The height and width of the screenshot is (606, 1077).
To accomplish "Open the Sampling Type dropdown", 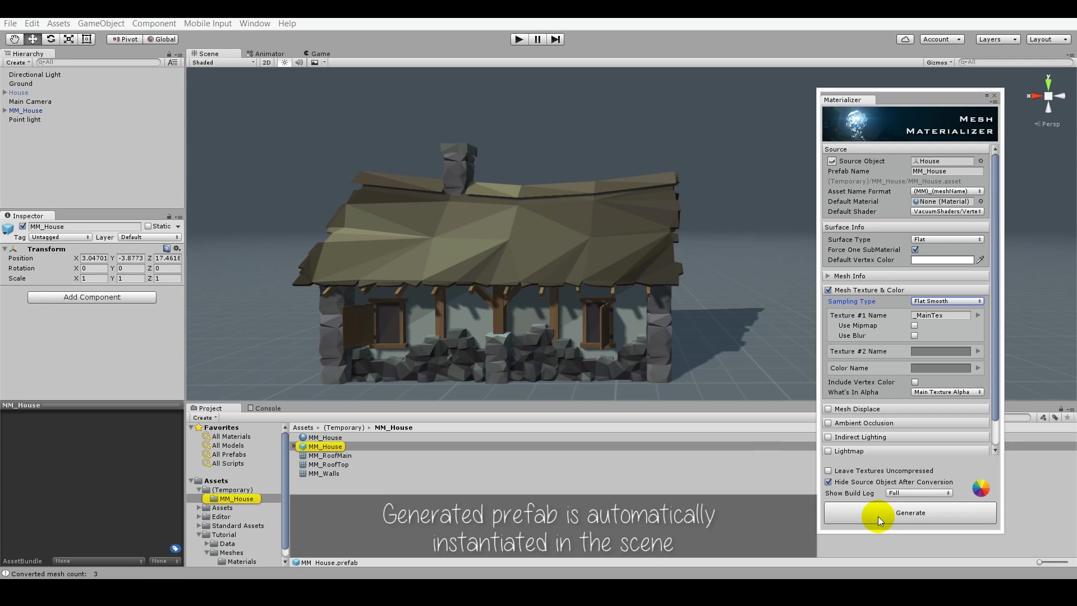I will point(947,301).
